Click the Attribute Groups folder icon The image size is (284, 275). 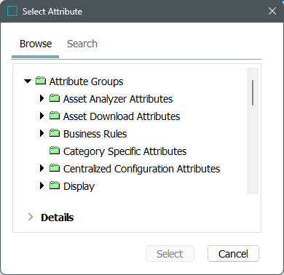pos(41,81)
